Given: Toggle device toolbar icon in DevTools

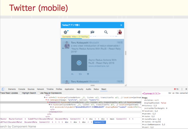Looking at the screenshot, I should click(3, 89).
